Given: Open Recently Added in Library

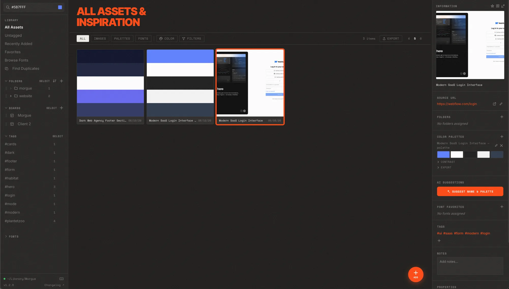Looking at the screenshot, I should [19, 44].
